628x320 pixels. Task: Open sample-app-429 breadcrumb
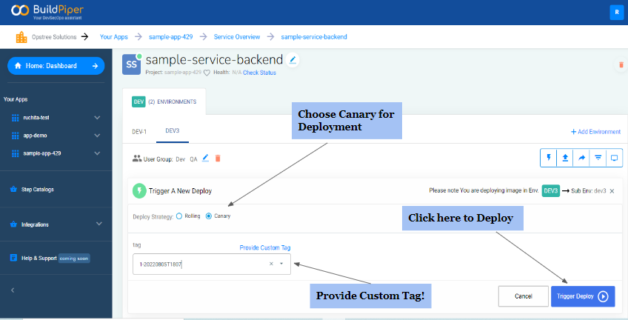pos(170,37)
